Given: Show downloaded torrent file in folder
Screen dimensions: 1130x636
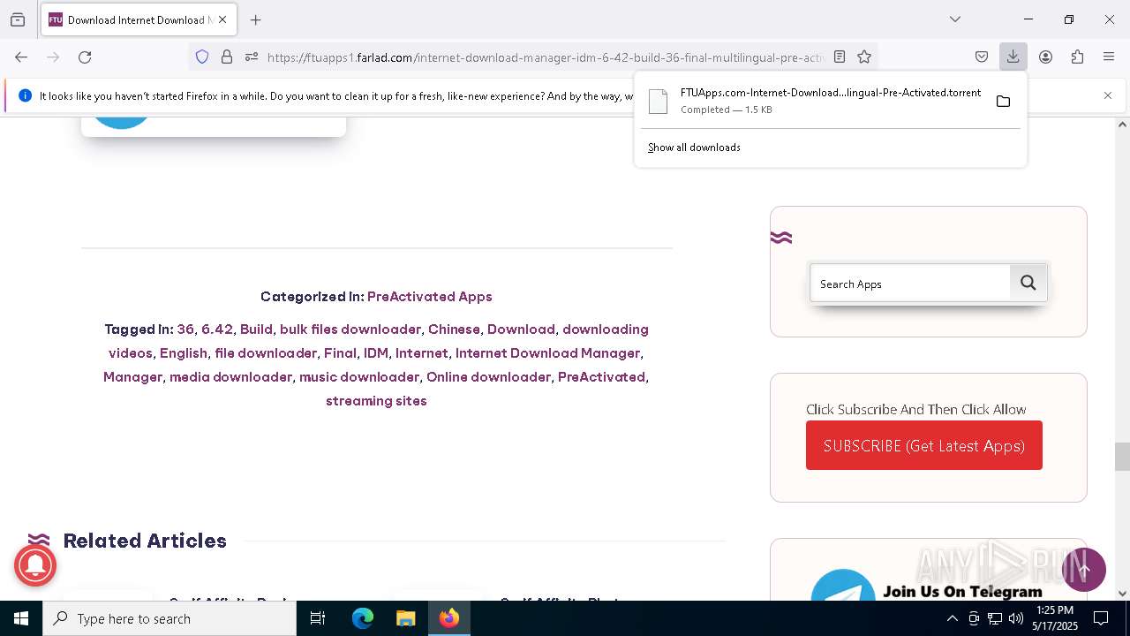Looking at the screenshot, I should pyautogui.click(x=1003, y=102).
